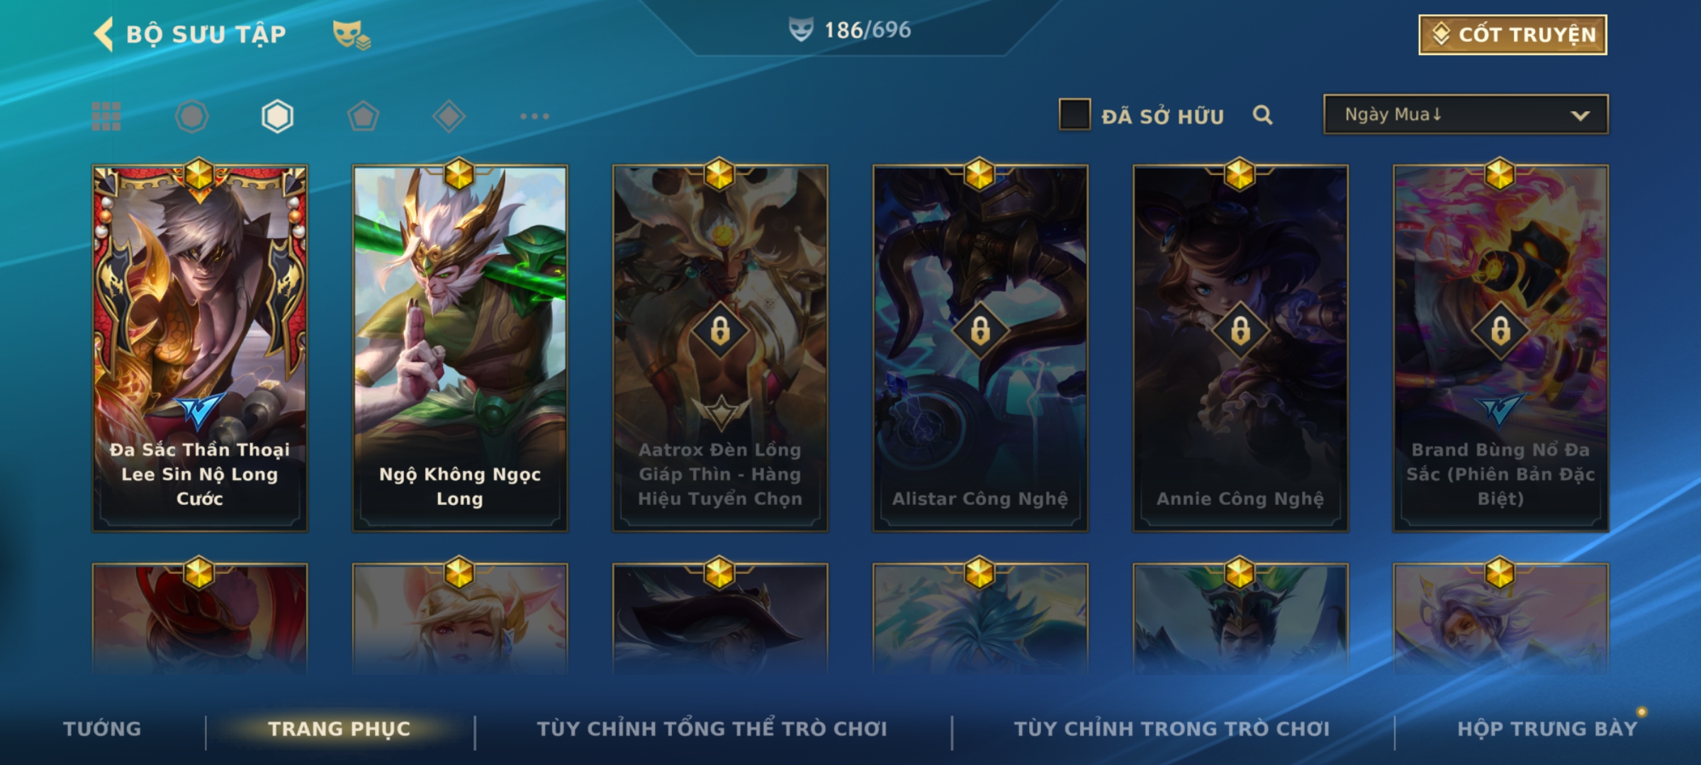Select the Ngộ Không Ngọc Long skin card
The height and width of the screenshot is (765, 1701).
click(460, 348)
